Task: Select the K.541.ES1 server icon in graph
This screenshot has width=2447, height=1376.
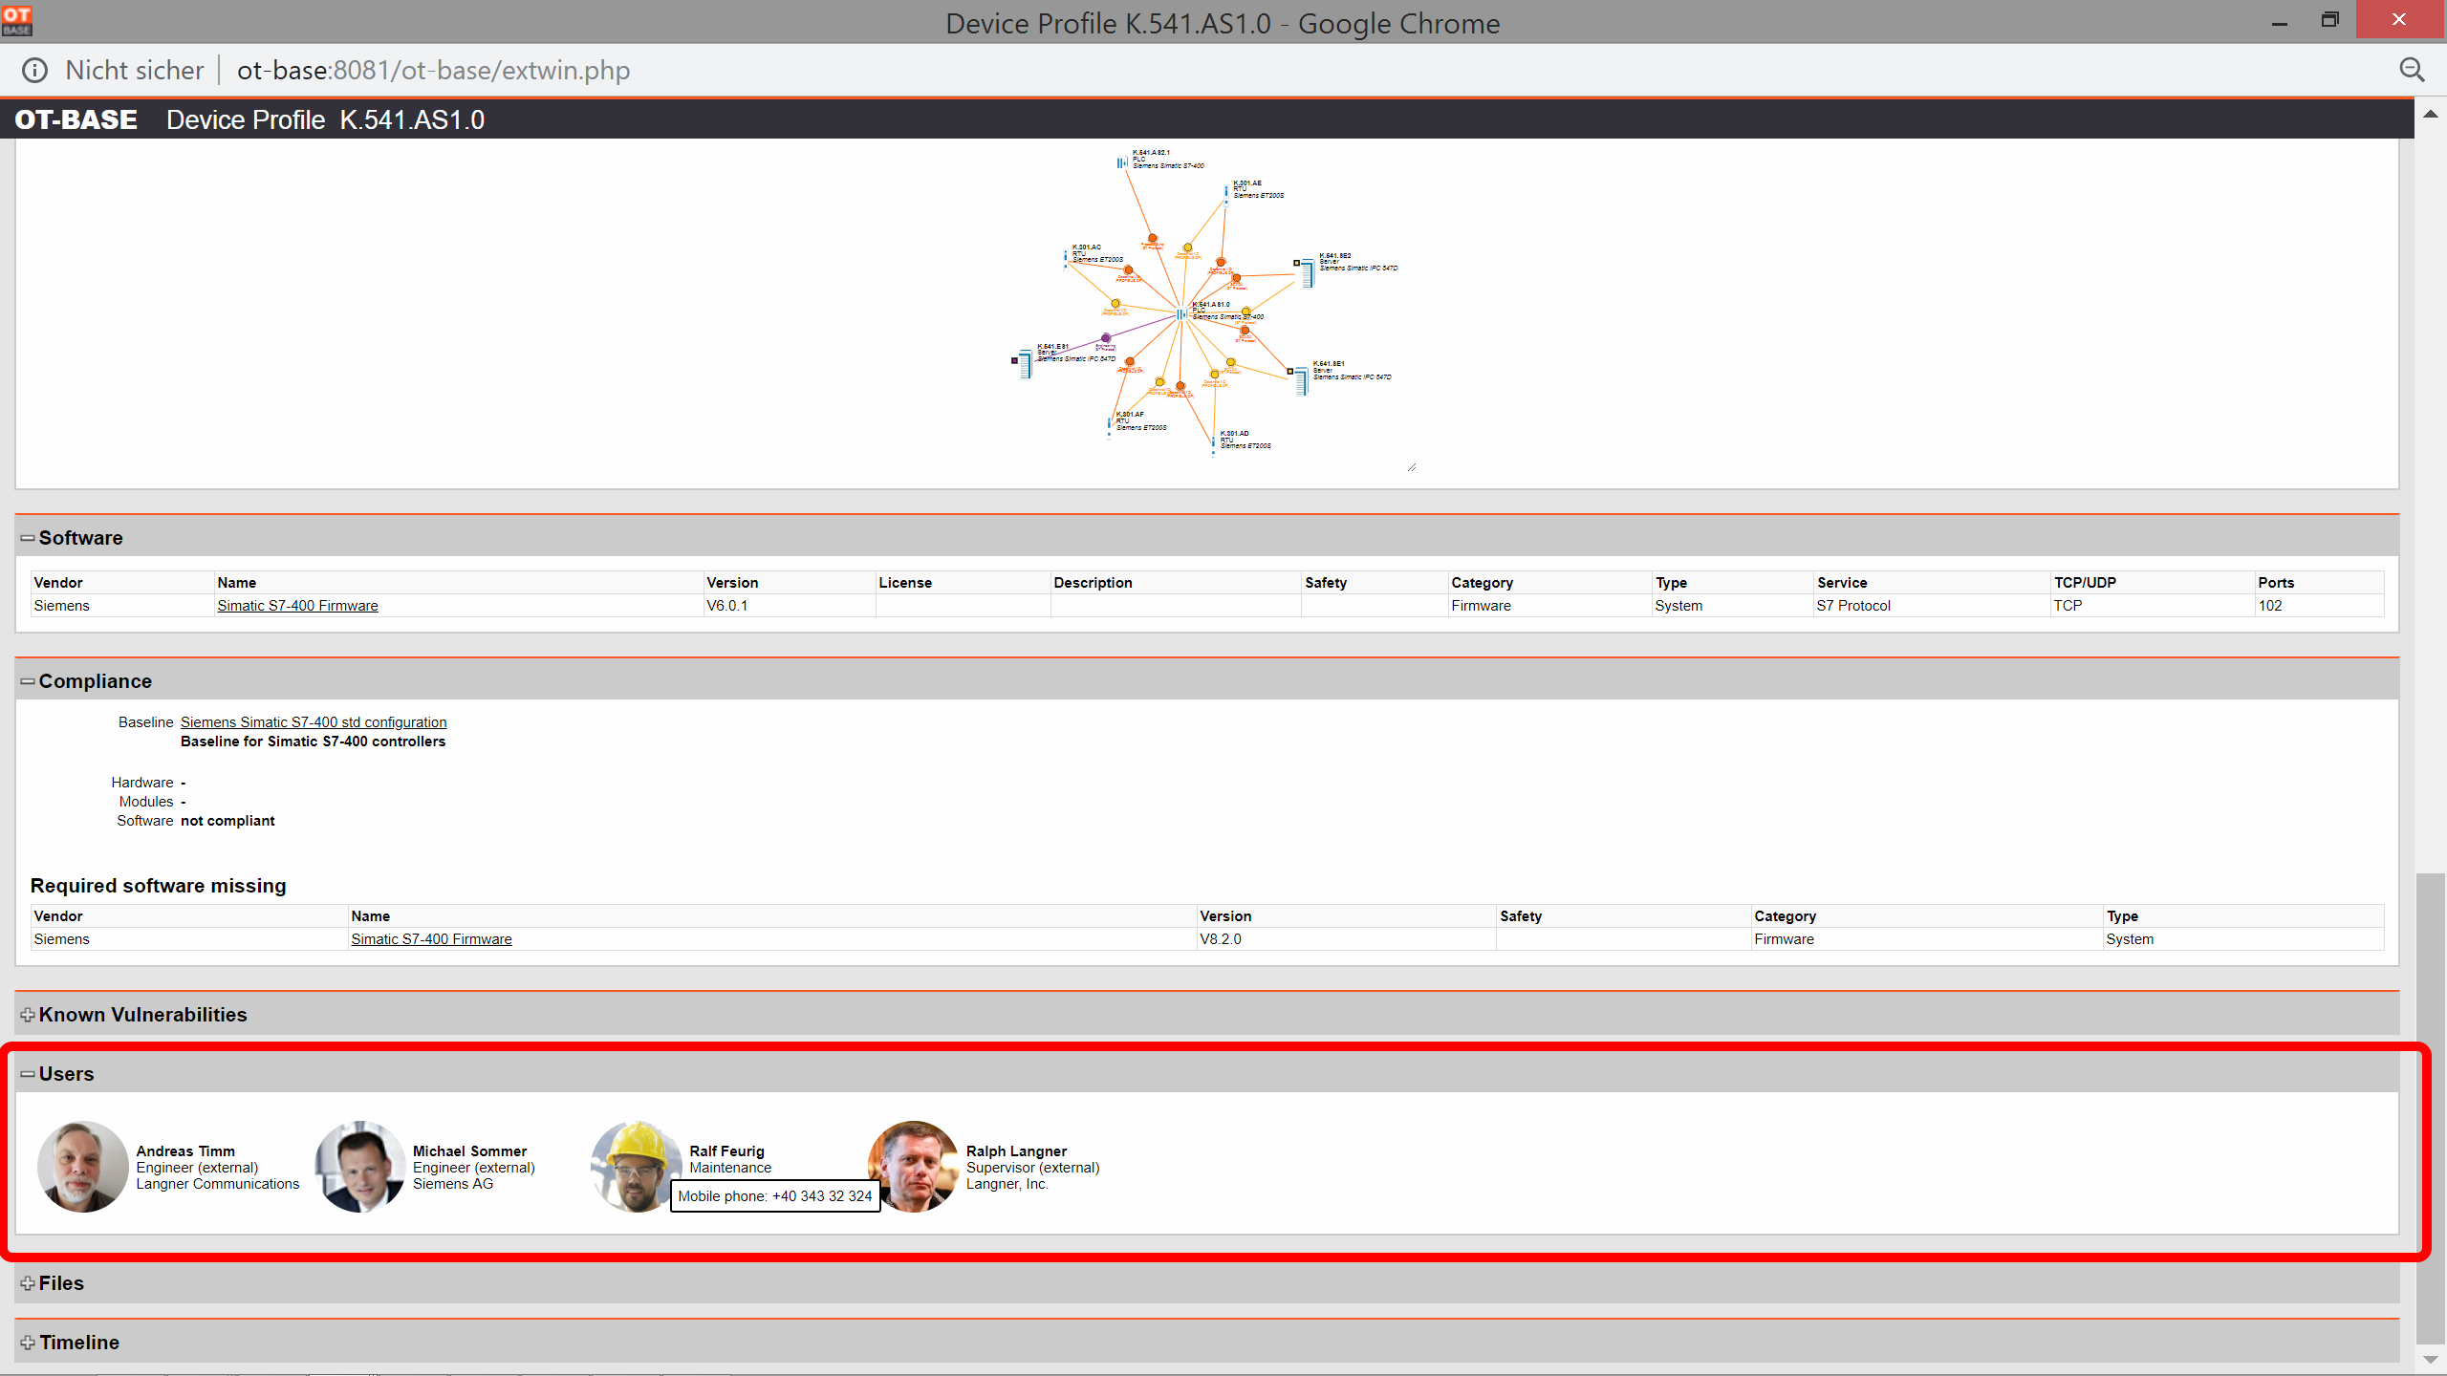Action: pyautogui.click(x=1024, y=363)
